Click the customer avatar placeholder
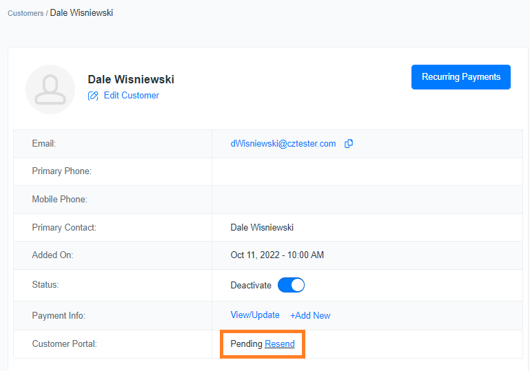The width and height of the screenshot is (530, 371). 50,89
